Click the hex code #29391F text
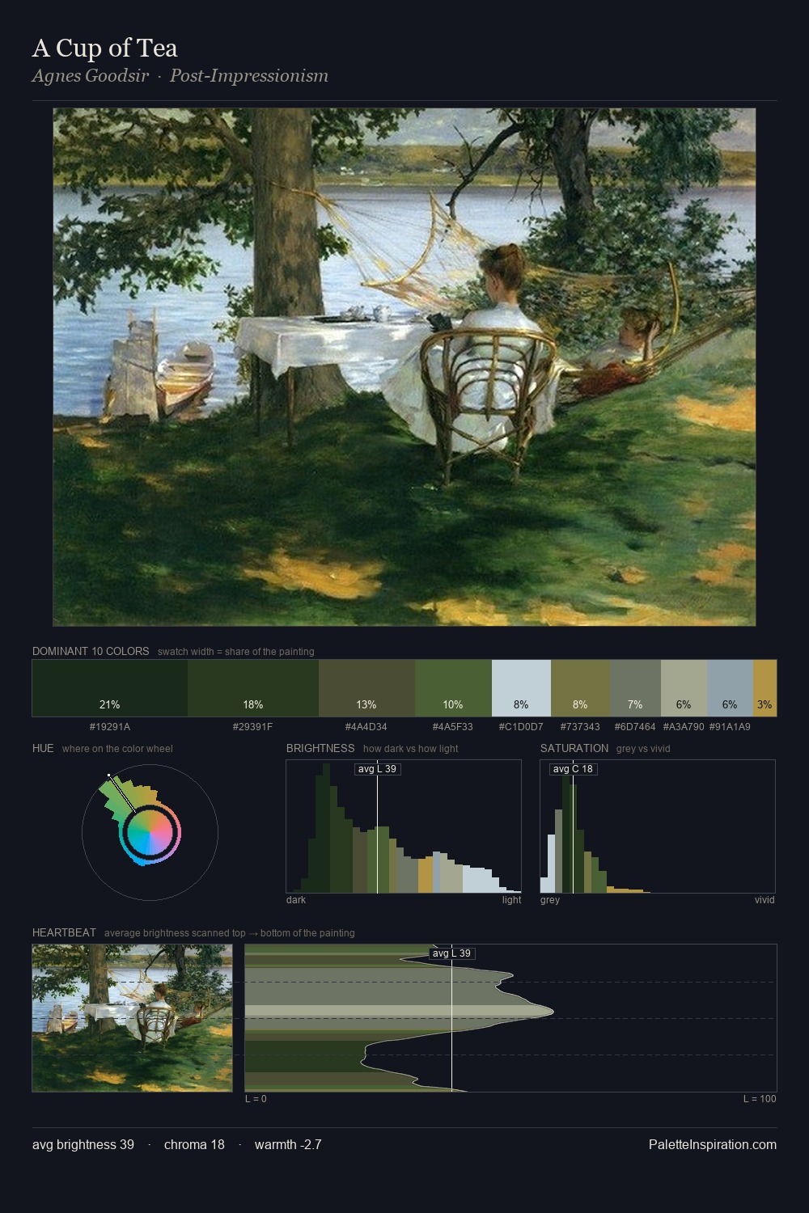The width and height of the screenshot is (809, 1213). [x=253, y=727]
